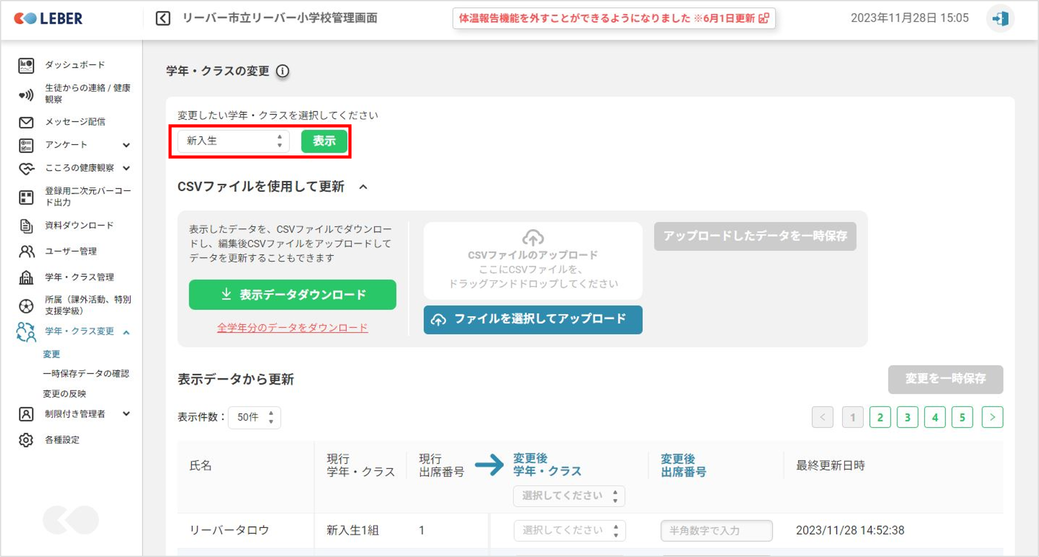Image resolution: width=1039 pixels, height=557 pixels.
Task: Expand the アンケート sidebar menu
Action: tap(126, 145)
